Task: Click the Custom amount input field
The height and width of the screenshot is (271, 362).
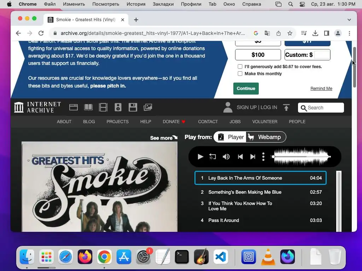Action: click(322, 55)
